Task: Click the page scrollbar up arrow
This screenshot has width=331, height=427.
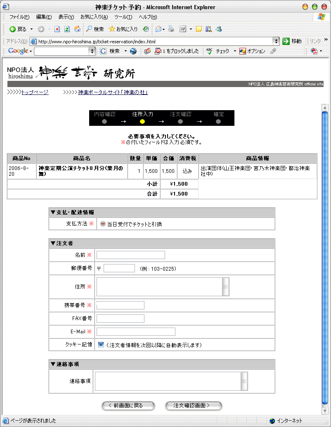Action: click(x=324, y=108)
